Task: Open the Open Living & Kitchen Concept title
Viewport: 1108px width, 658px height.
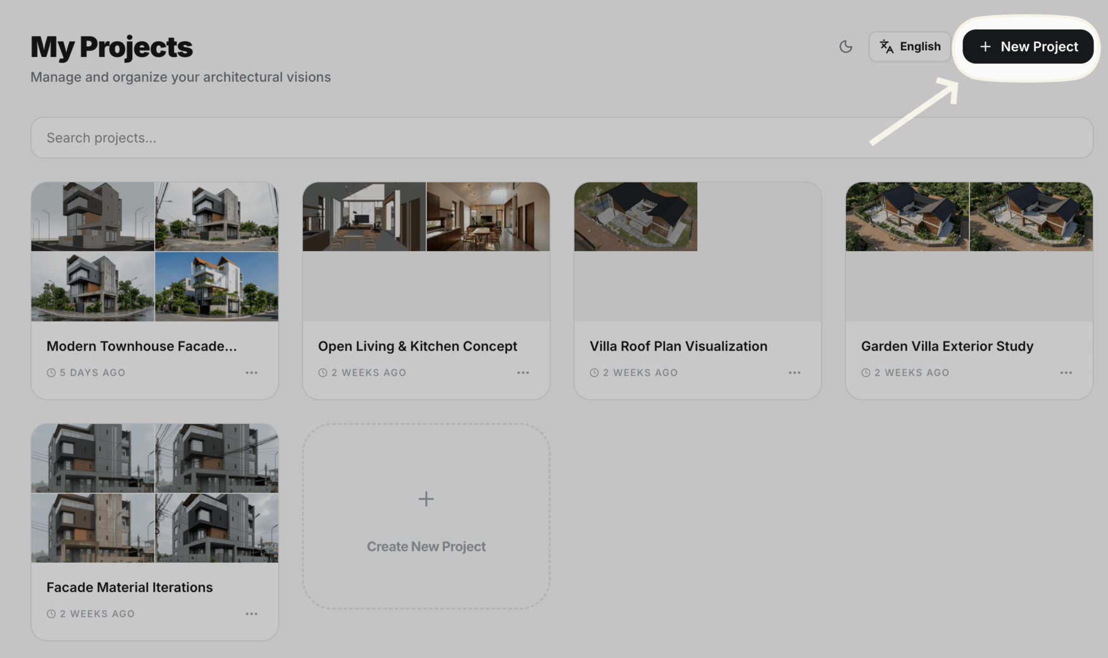Action: coord(417,346)
